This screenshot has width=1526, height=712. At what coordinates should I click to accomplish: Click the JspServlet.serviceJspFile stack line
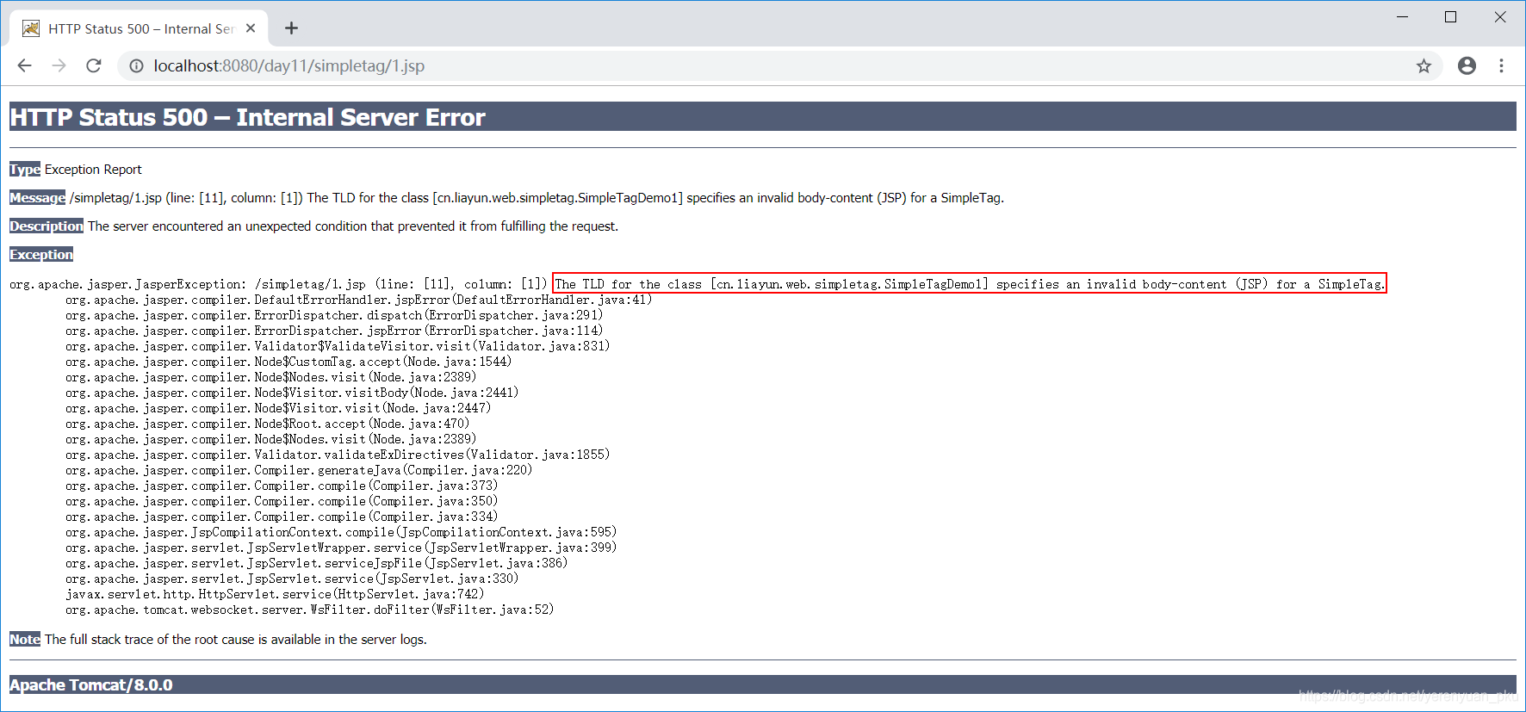(x=316, y=563)
